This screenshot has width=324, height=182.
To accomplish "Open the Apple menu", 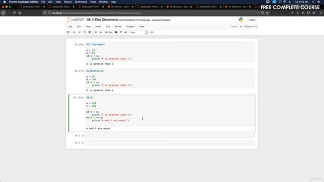I will pyautogui.click(x=5, y=2).
